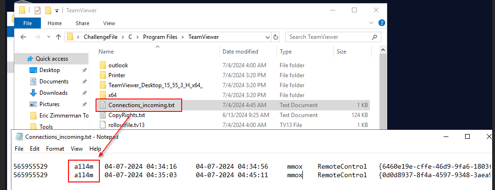
Task: Open the outlook folder
Action: tap(118, 65)
